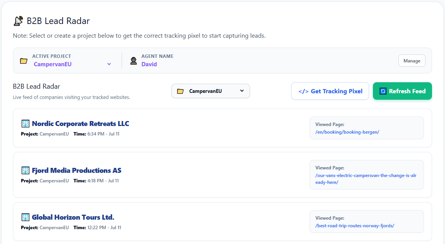Click building icon next to Fjord Media Productions AS
Image resolution: width=445 pixels, height=244 pixels.
point(25,171)
